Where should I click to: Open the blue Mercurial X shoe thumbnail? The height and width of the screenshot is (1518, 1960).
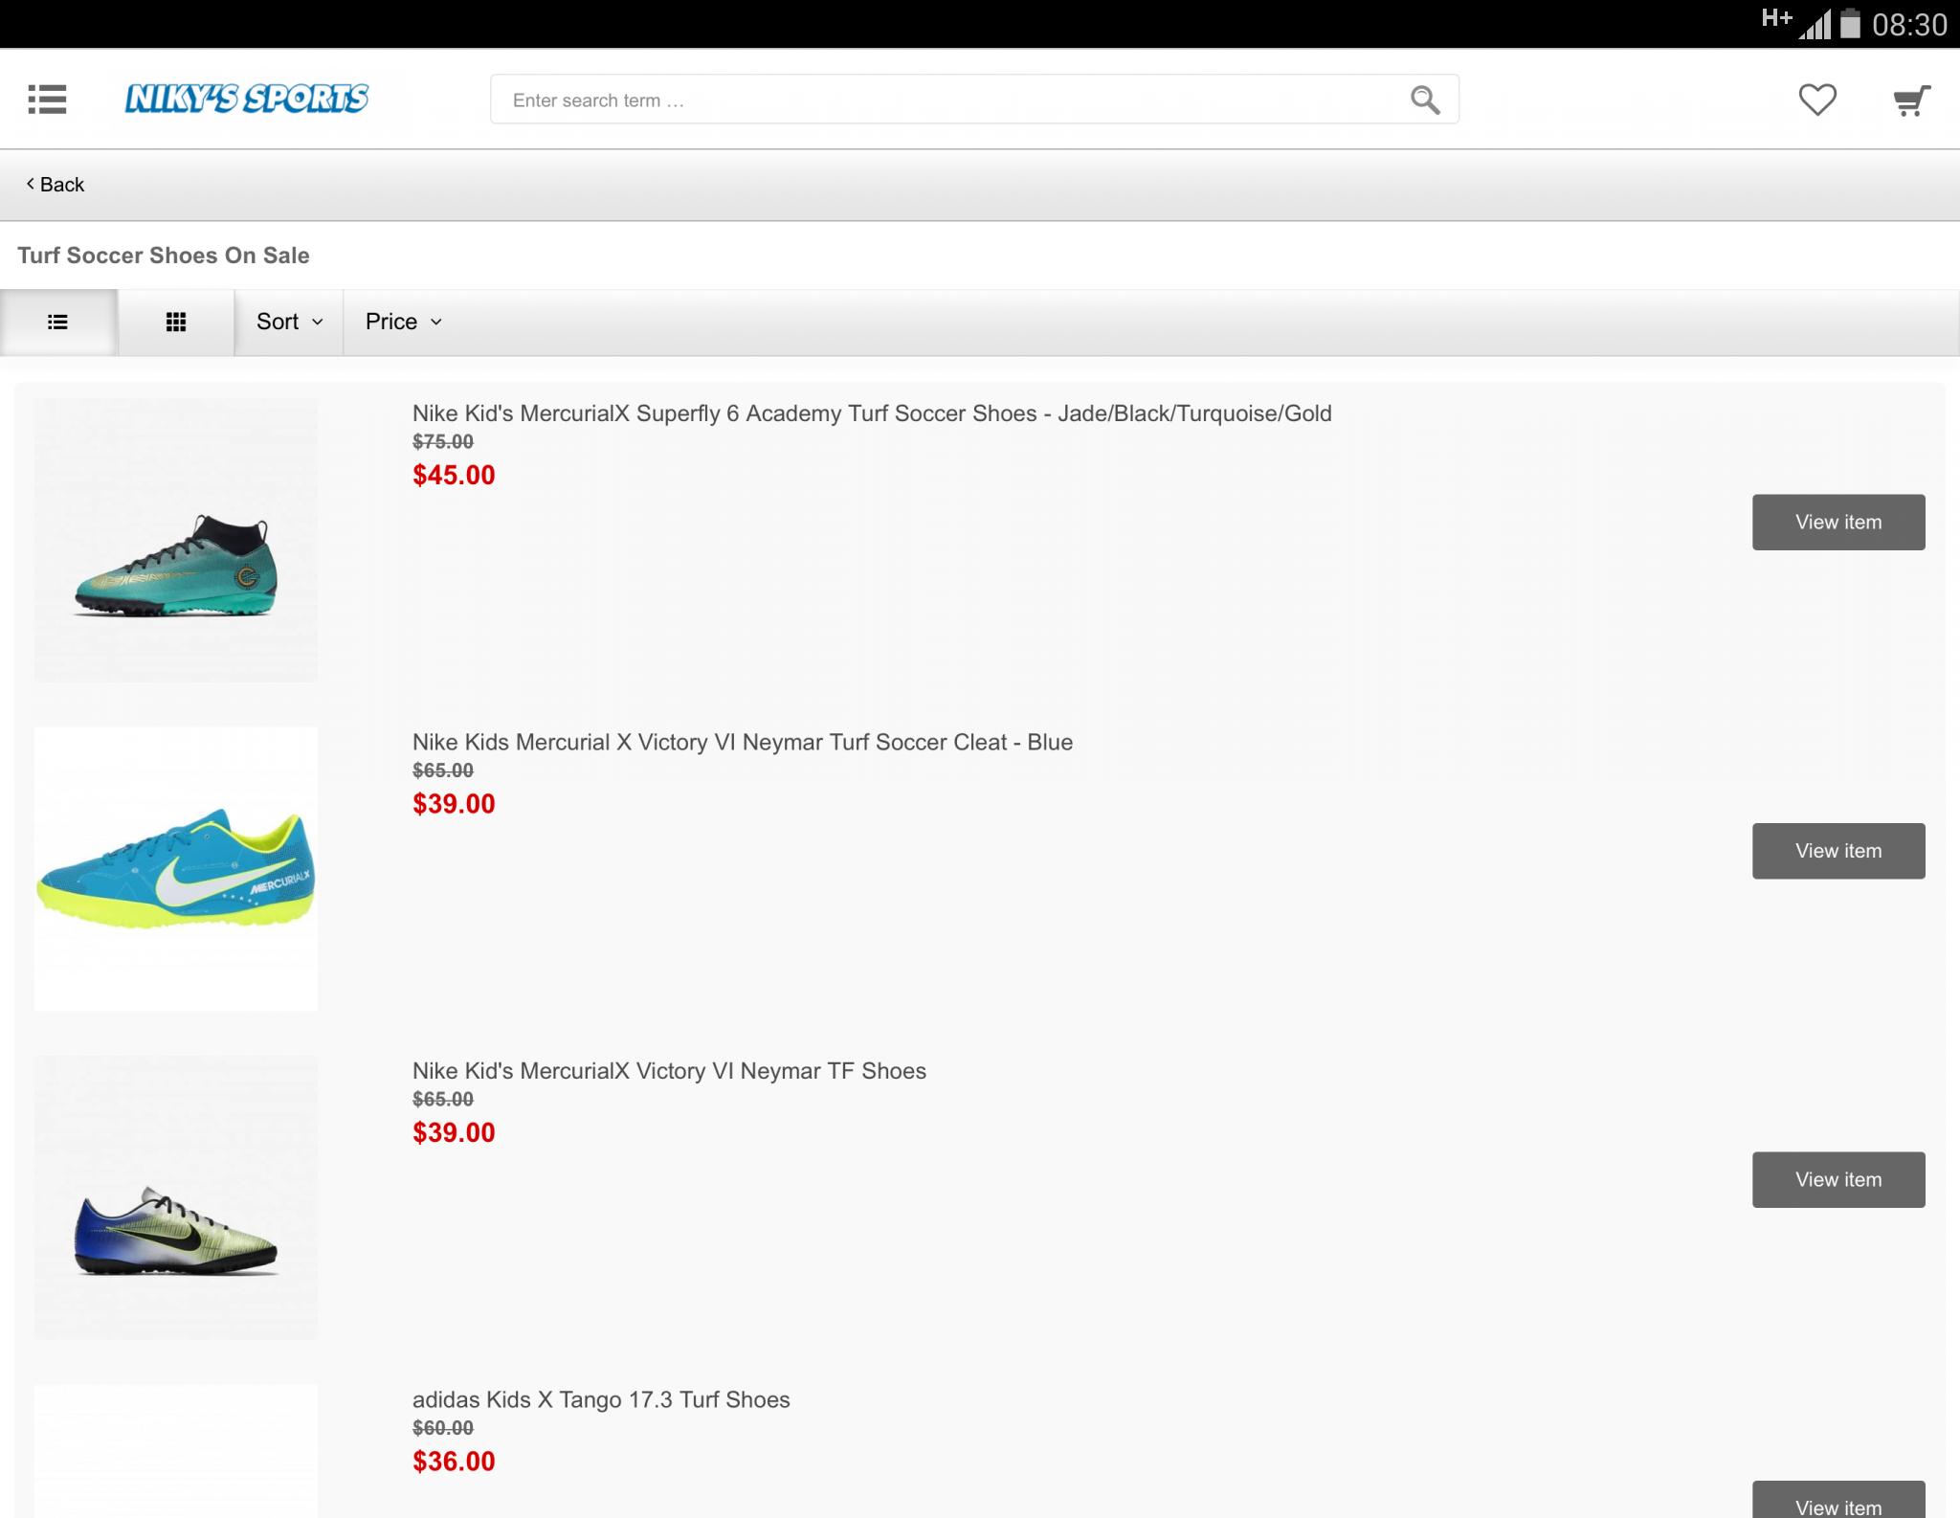(176, 869)
